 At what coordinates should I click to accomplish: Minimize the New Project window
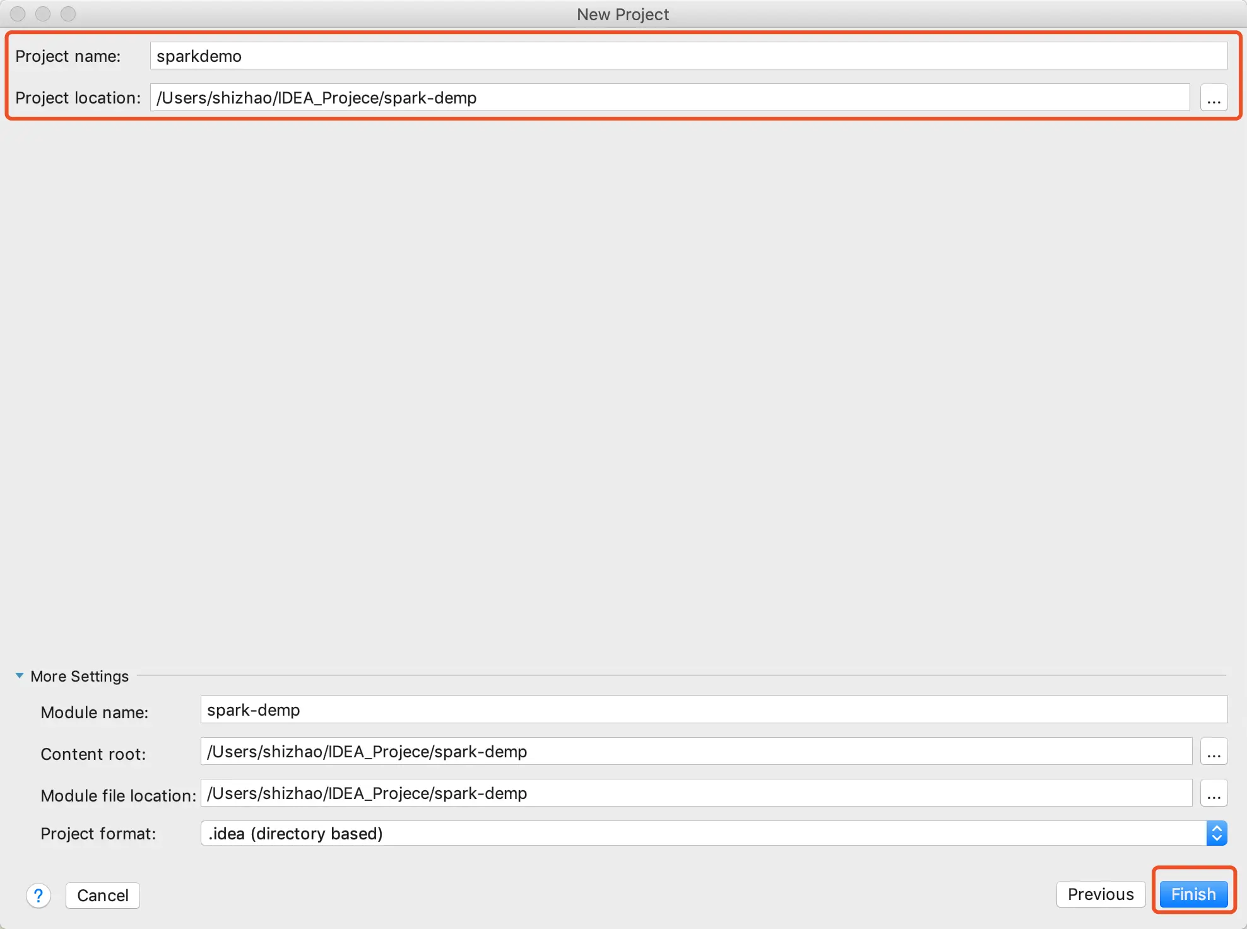coord(43,14)
